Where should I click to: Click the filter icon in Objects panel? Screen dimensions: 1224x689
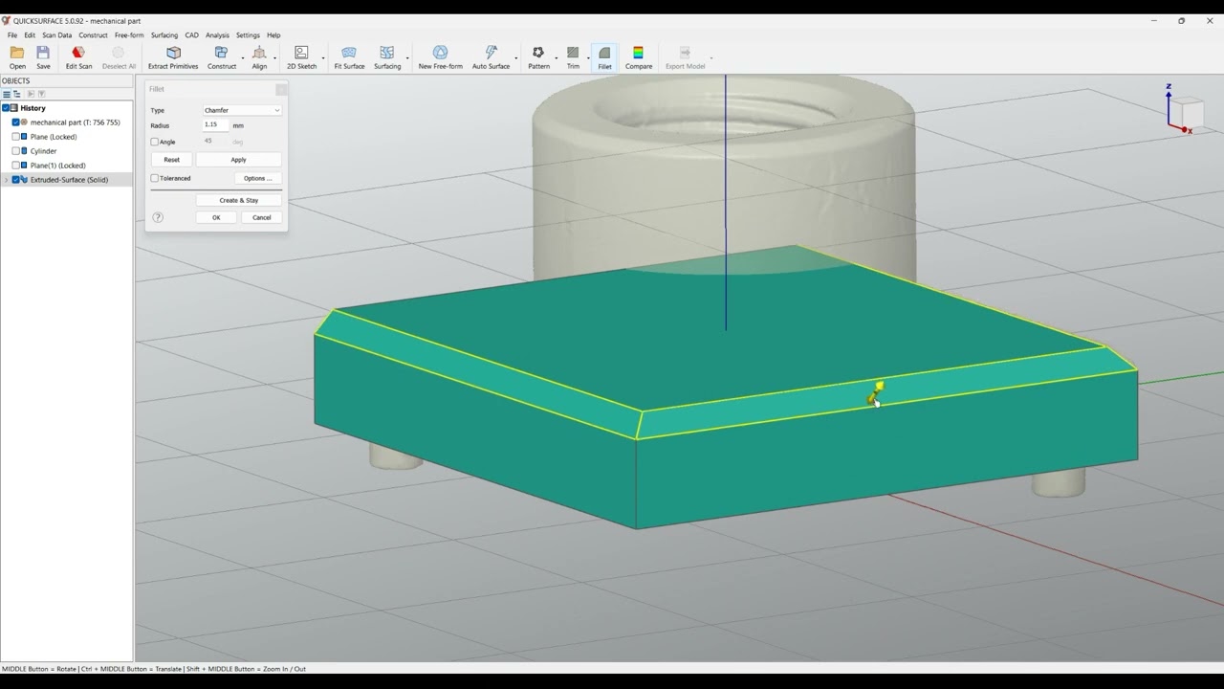click(41, 94)
